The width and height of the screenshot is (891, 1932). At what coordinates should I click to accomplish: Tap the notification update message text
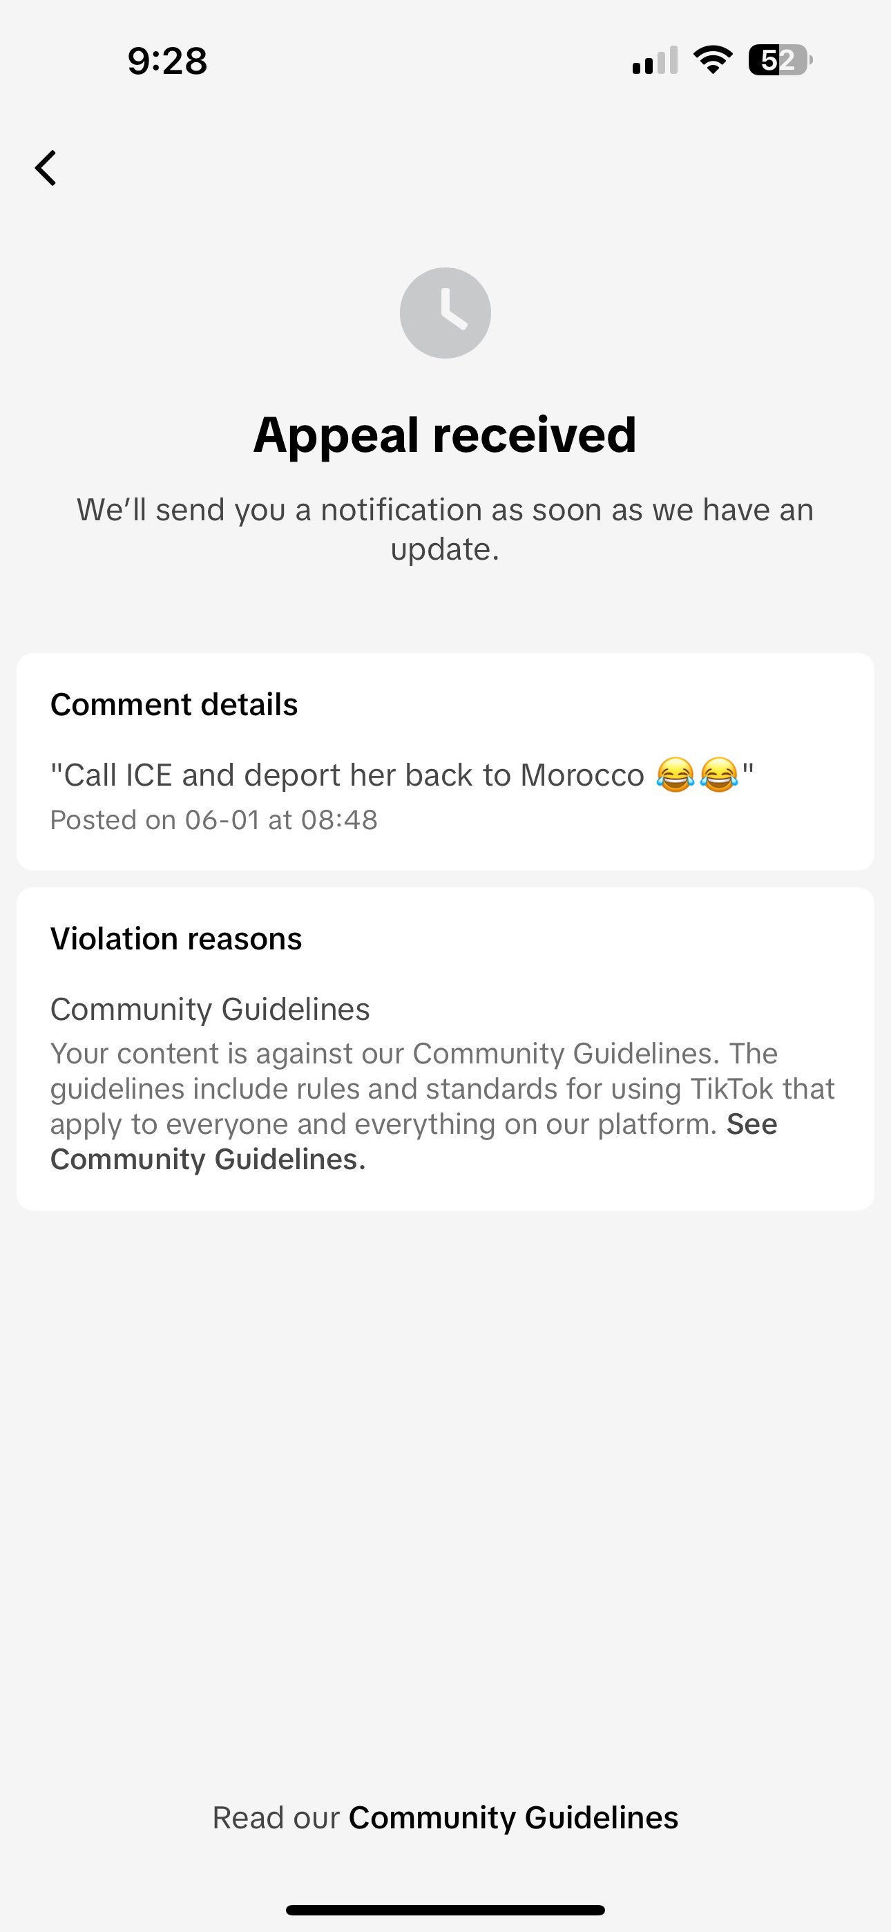445,529
